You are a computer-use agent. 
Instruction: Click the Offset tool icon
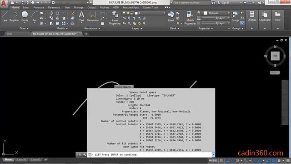[73, 23]
